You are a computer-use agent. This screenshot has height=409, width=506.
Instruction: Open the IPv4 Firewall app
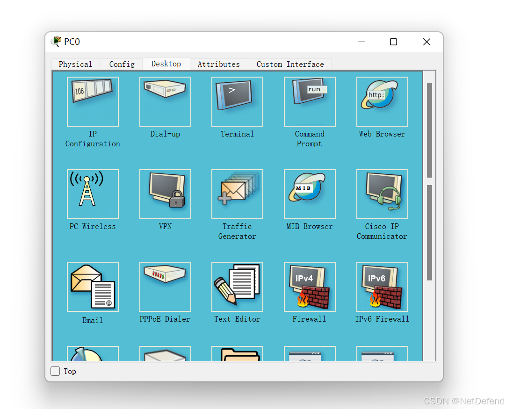(x=310, y=287)
